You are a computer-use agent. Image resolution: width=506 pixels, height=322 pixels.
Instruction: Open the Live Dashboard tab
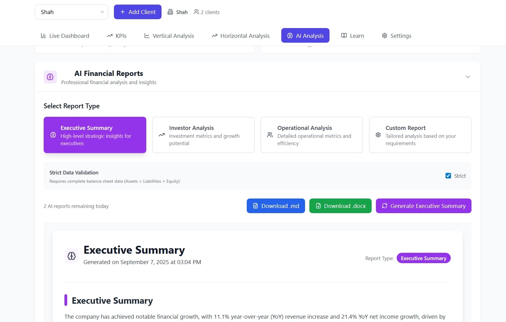coord(65,36)
